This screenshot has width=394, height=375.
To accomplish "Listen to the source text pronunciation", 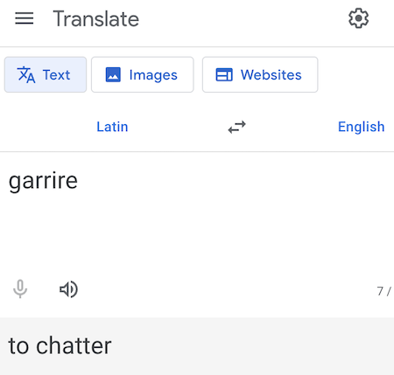I will [68, 289].
